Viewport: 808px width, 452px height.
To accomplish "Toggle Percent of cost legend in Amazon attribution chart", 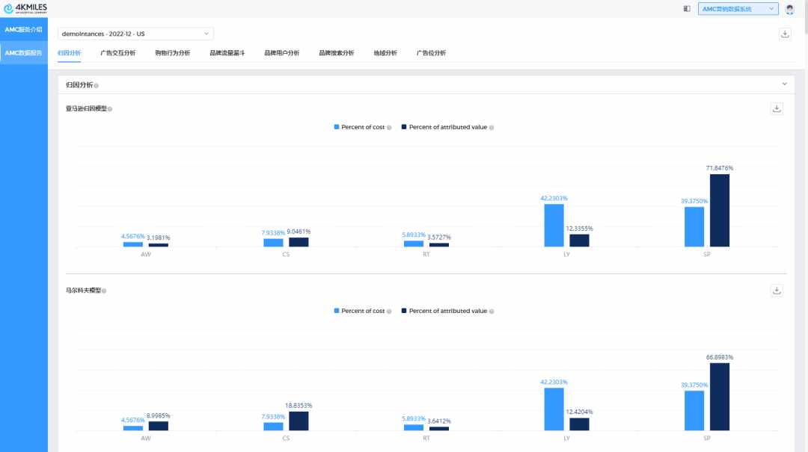I will [359, 127].
